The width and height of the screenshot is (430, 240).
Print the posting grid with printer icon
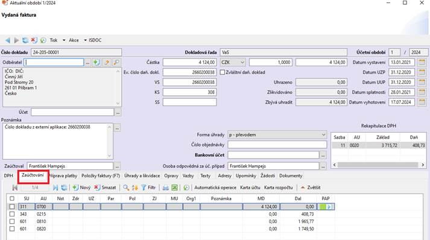coord(166,188)
